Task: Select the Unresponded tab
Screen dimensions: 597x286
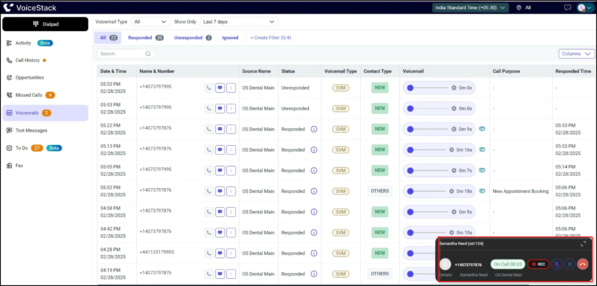Action: click(x=189, y=37)
